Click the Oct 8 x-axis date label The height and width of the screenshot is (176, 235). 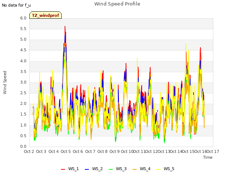coord(102,151)
